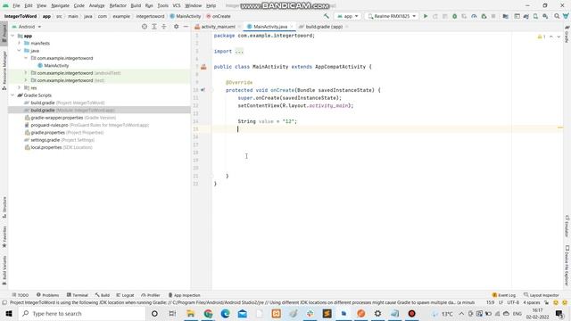The image size is (571, 321).
Task: Open Build Variants side tab
Action: click(x=4, y=270)
